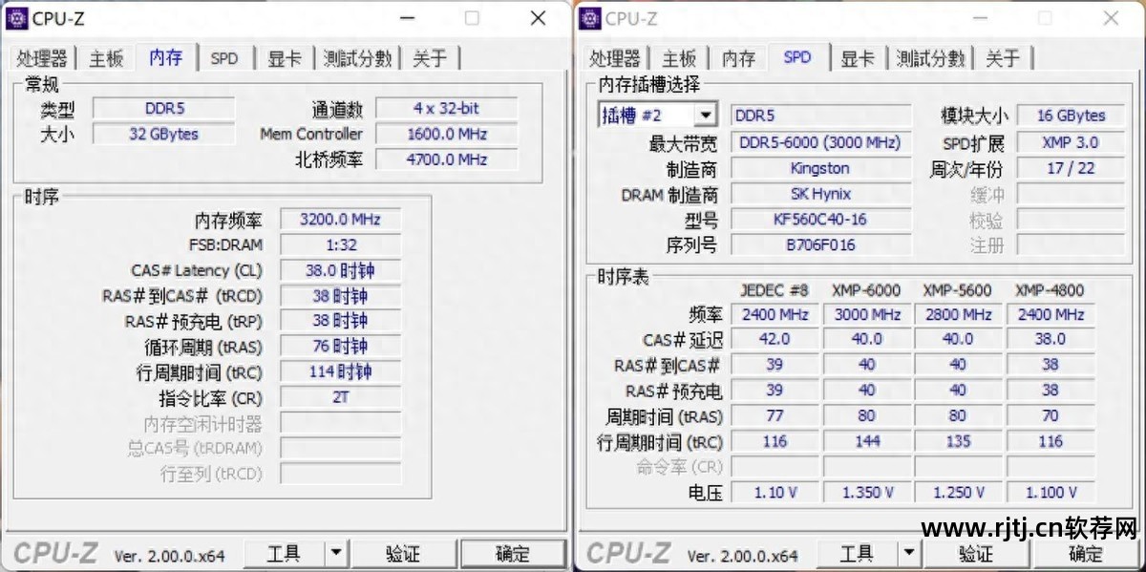Expand 工具 dropdown arrow in left window
The width and height of the screenshot is (1146, 572).
[x=336, y=553]
